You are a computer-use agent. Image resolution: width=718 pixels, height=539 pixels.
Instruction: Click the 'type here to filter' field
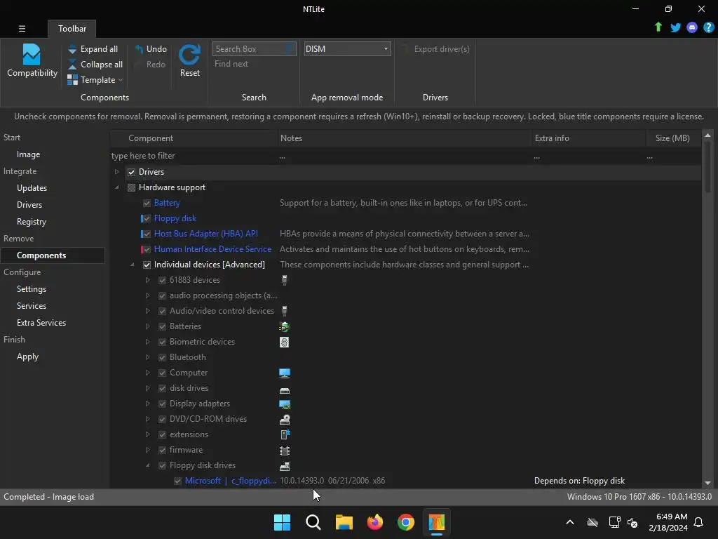194,156
